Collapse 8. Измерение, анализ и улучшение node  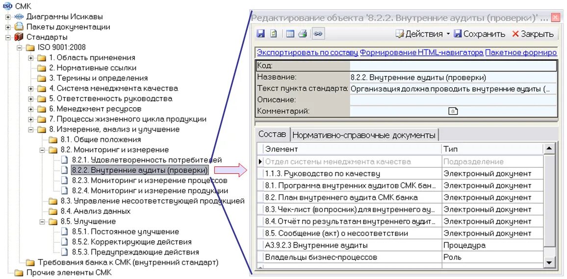pyautogui.click(x=31, y=130)
